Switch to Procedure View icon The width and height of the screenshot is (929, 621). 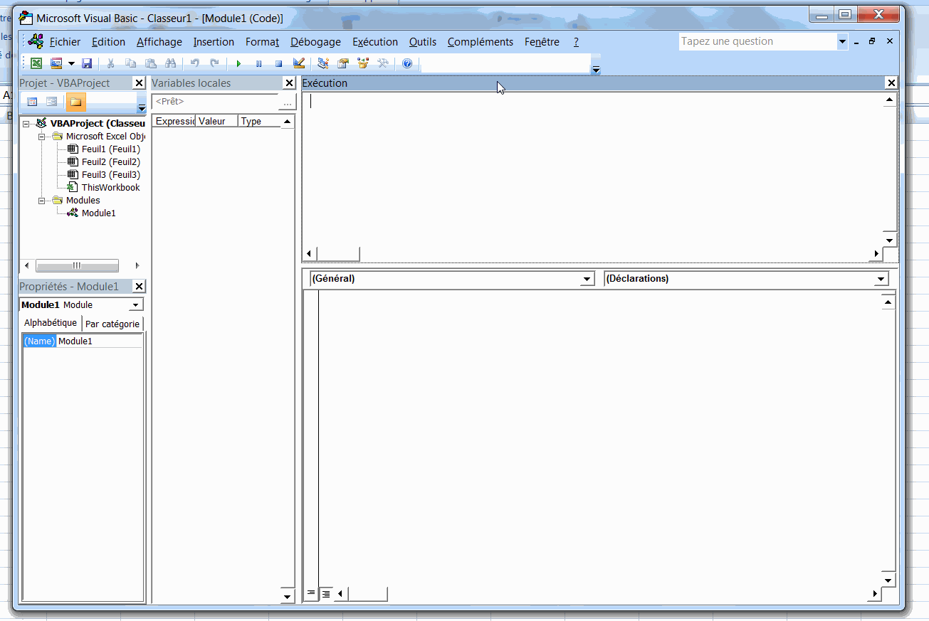(x=310, y=593)
